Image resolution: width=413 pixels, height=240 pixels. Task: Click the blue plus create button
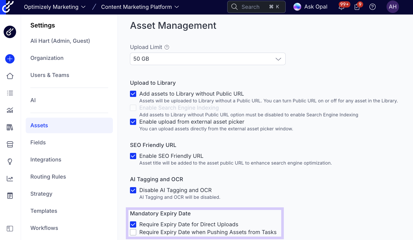tap(10, 59)
